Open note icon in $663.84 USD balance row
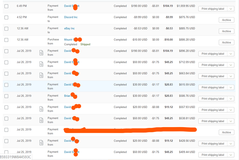The image size is (239, 160). (x=41, y=75)
